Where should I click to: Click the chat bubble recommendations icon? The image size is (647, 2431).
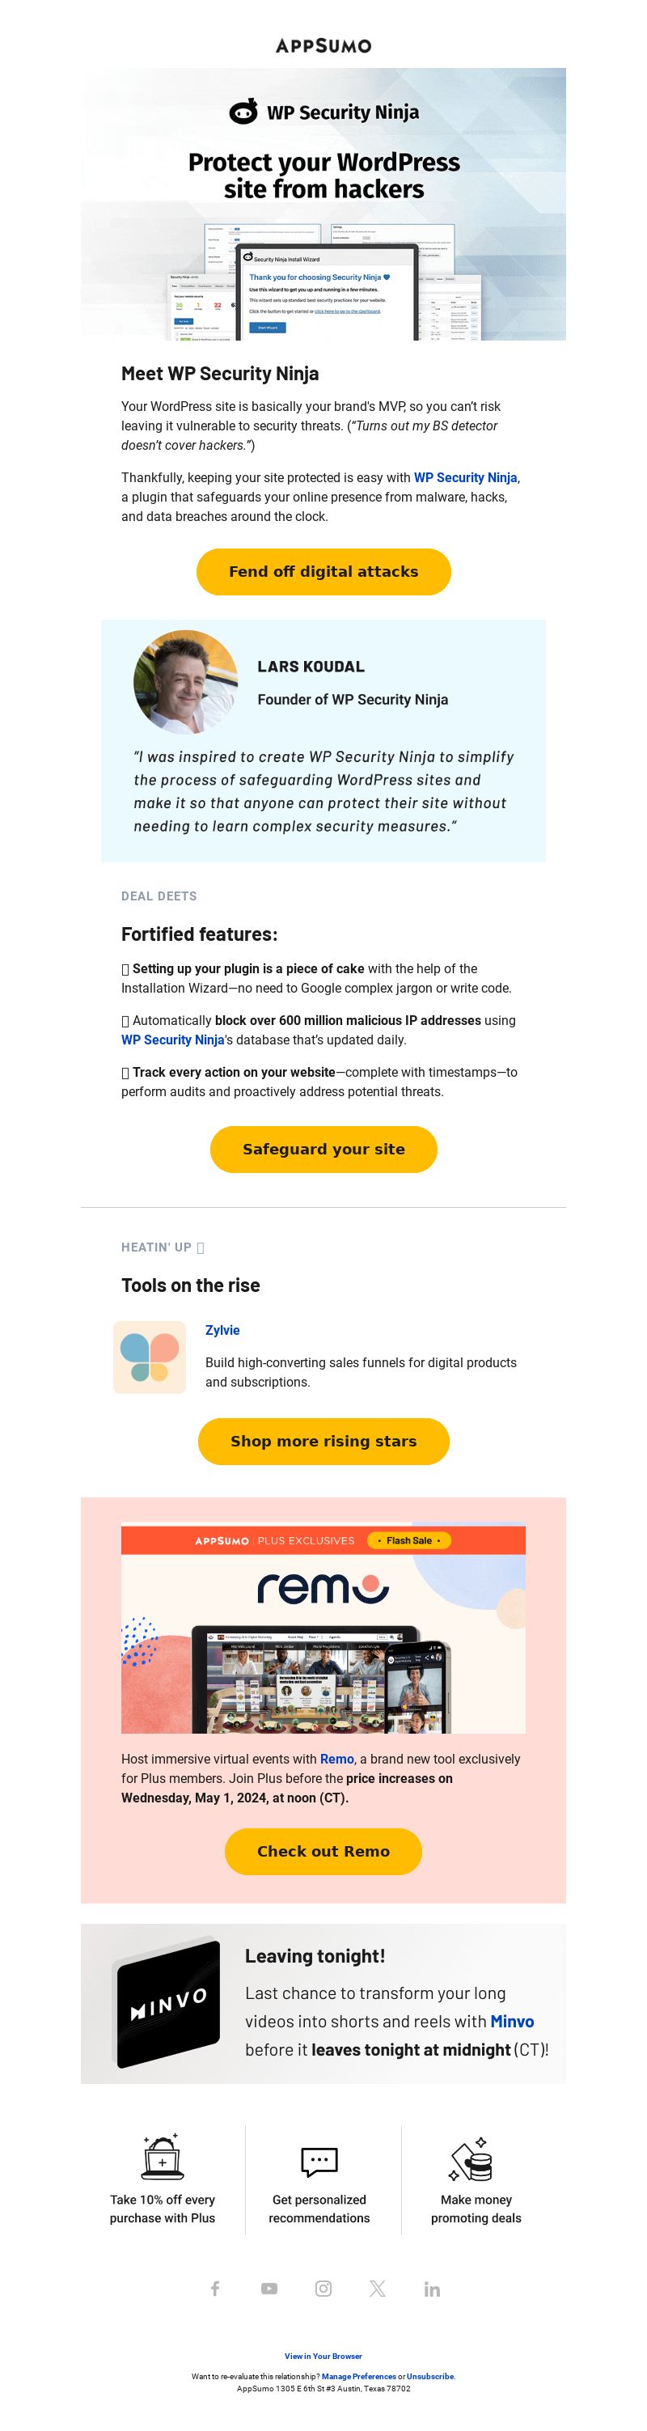[319, 2160]
